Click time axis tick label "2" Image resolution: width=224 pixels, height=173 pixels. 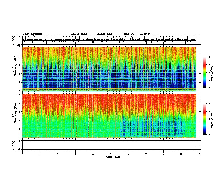click(58, 154)
